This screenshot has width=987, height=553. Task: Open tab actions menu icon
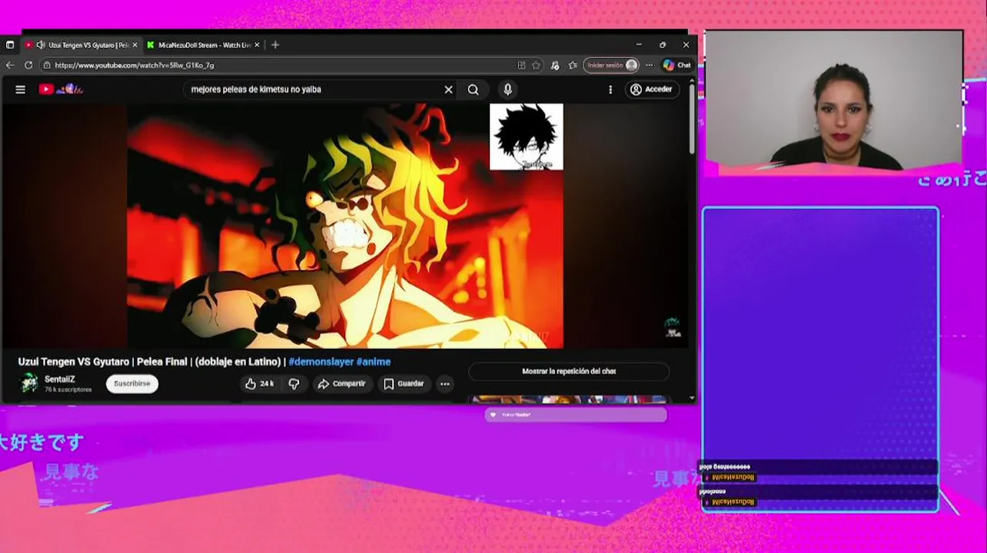click(10, 45)
